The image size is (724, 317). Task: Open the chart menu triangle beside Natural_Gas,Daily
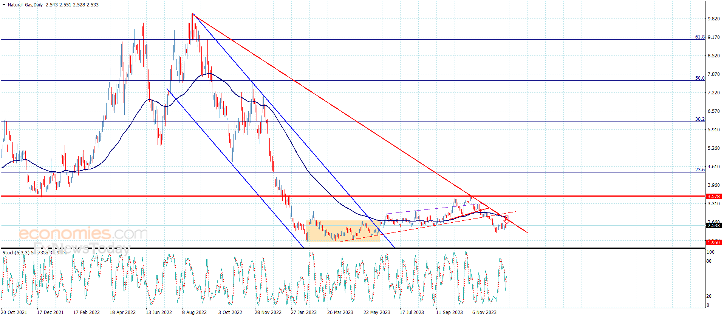tap(4, 5)
